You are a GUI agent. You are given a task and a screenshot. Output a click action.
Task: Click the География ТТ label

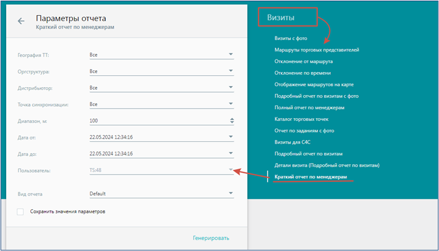click(33, 55)
